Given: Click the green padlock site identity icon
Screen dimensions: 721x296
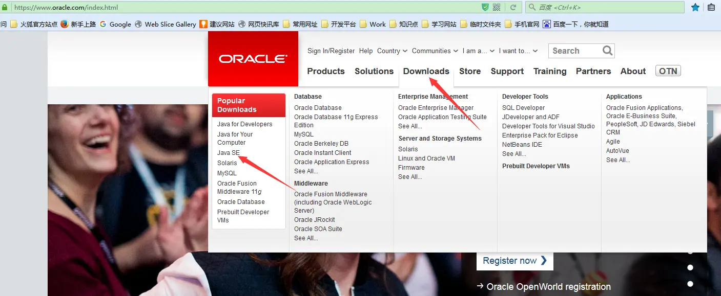Looking at the screenshot, I should pos(5,7).
